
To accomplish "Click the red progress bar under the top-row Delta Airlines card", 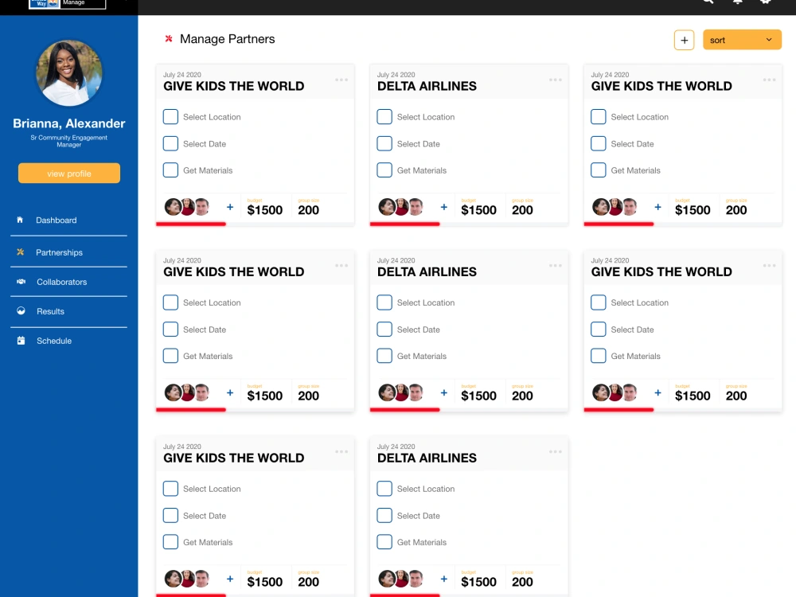I will tap(404, 224).
